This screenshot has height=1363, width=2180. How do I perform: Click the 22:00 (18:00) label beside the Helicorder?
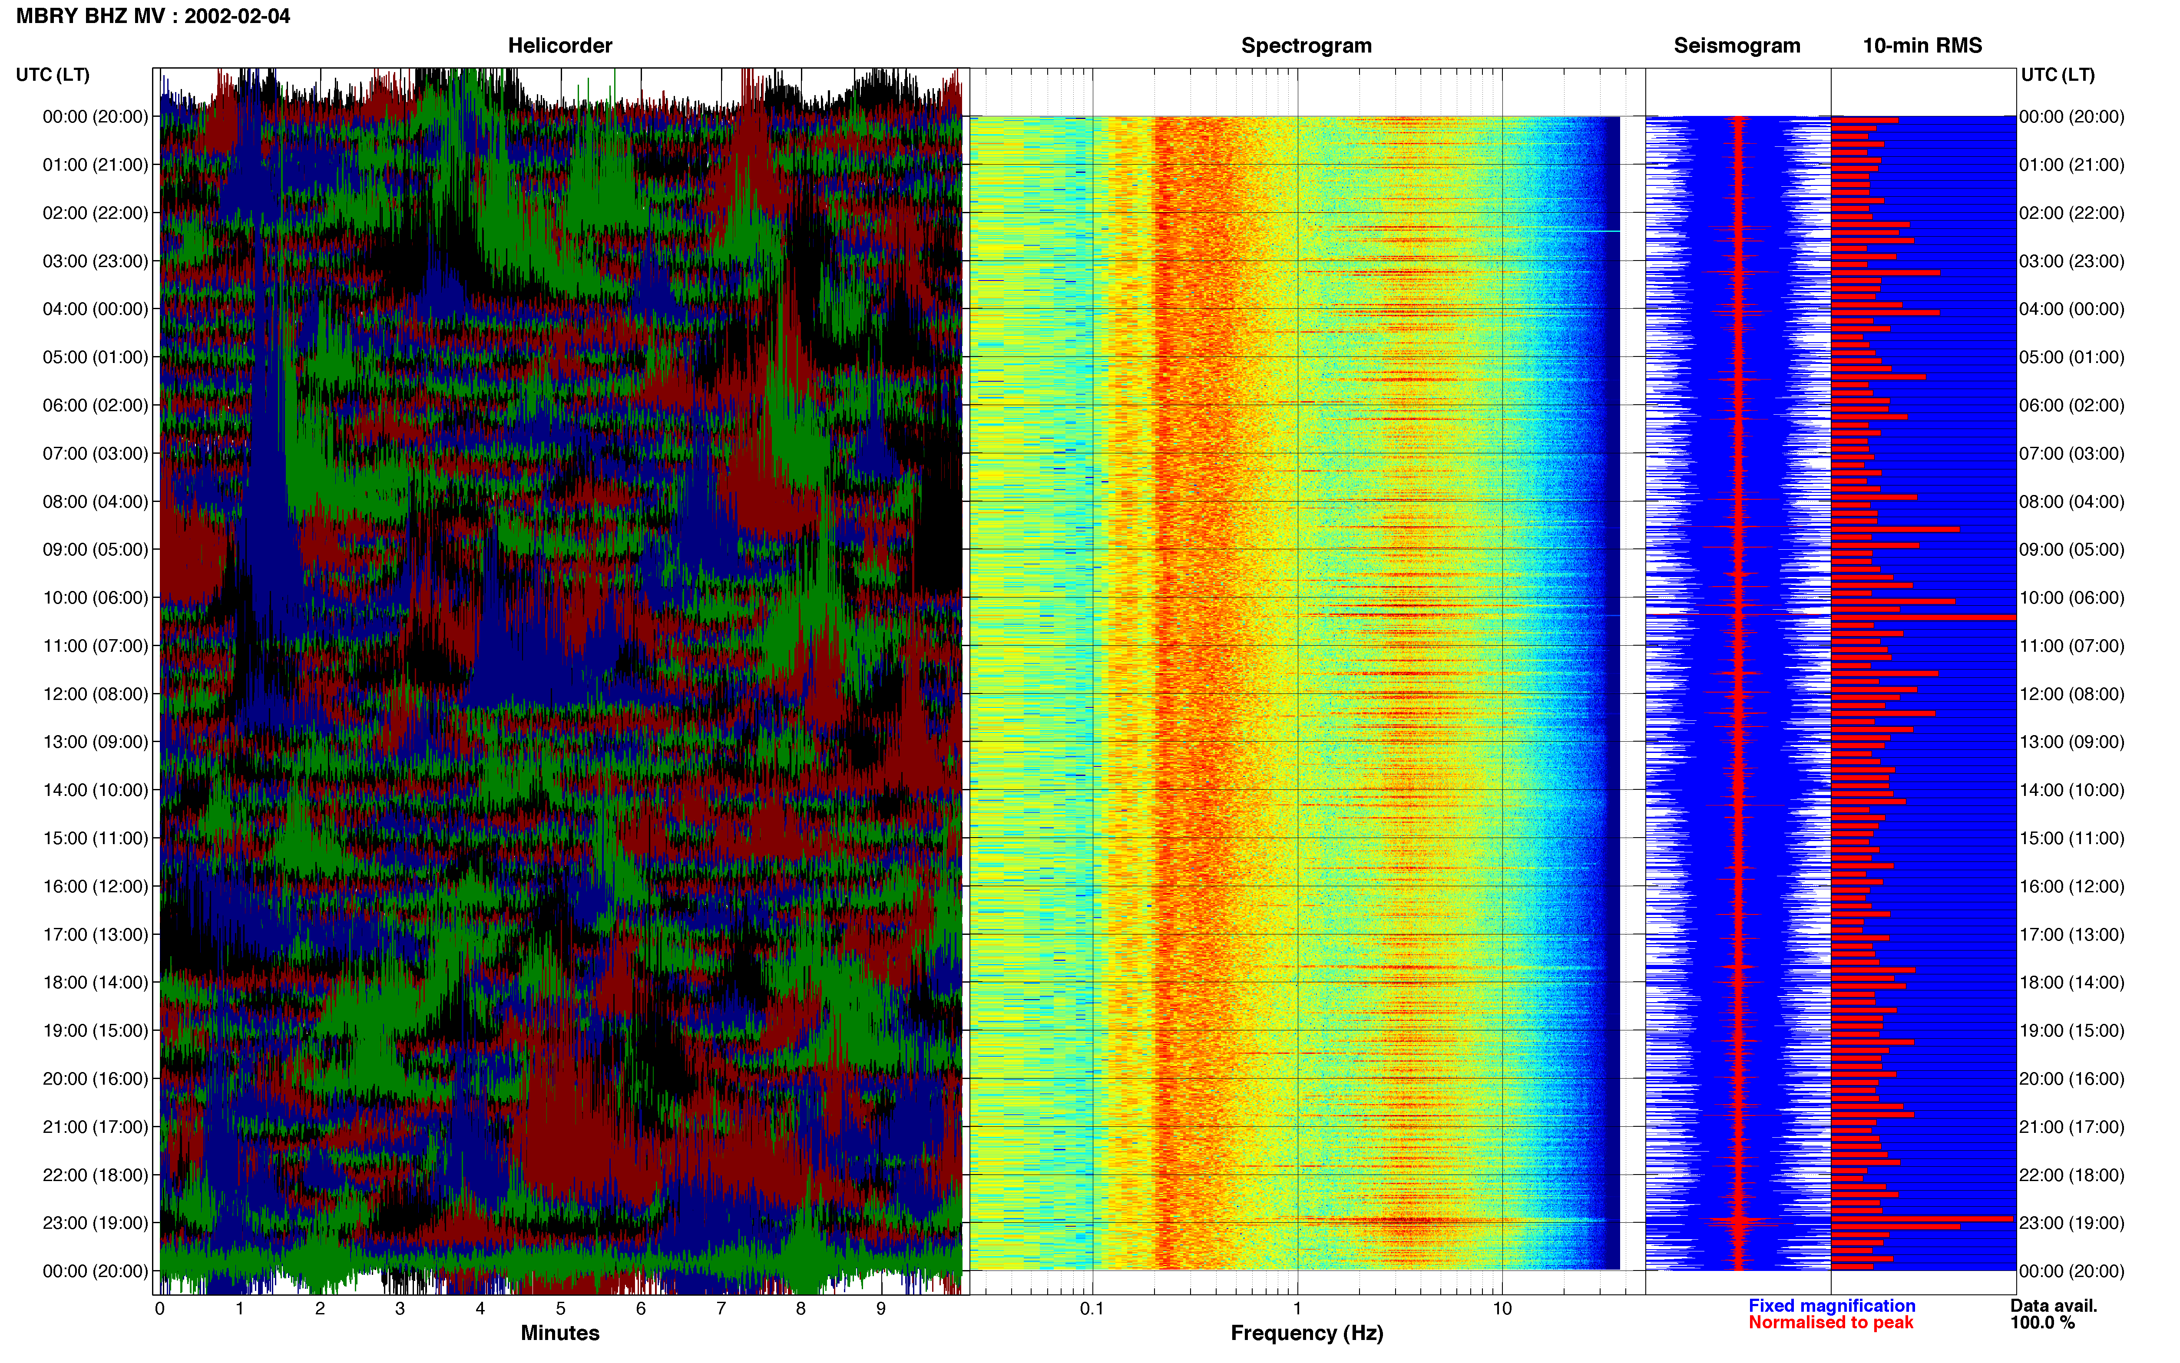[x=96, y=1175]
